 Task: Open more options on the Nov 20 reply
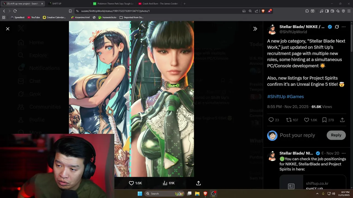[x=344, y=153]
